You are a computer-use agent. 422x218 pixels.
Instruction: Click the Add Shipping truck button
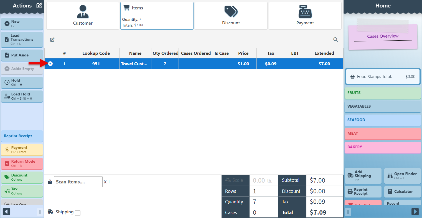(x=363, y=176)
